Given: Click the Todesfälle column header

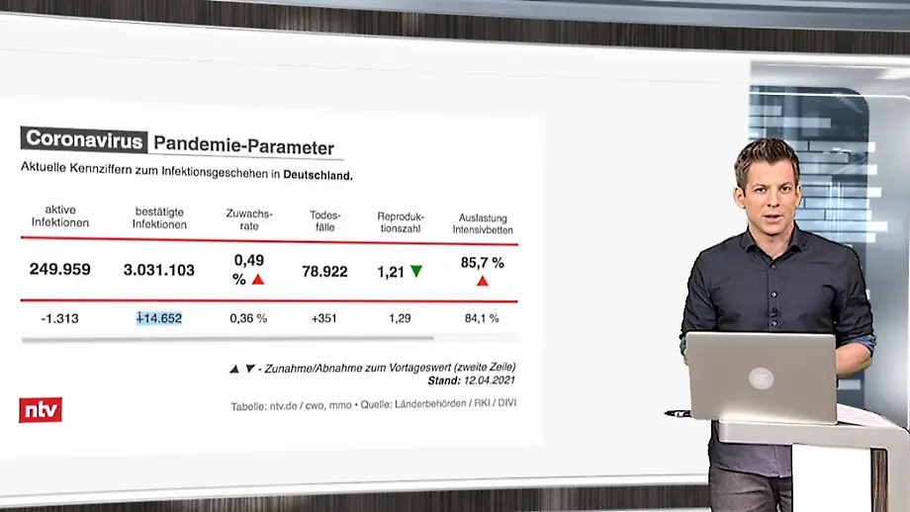Looking at the screenshot, I should point(324,220).
